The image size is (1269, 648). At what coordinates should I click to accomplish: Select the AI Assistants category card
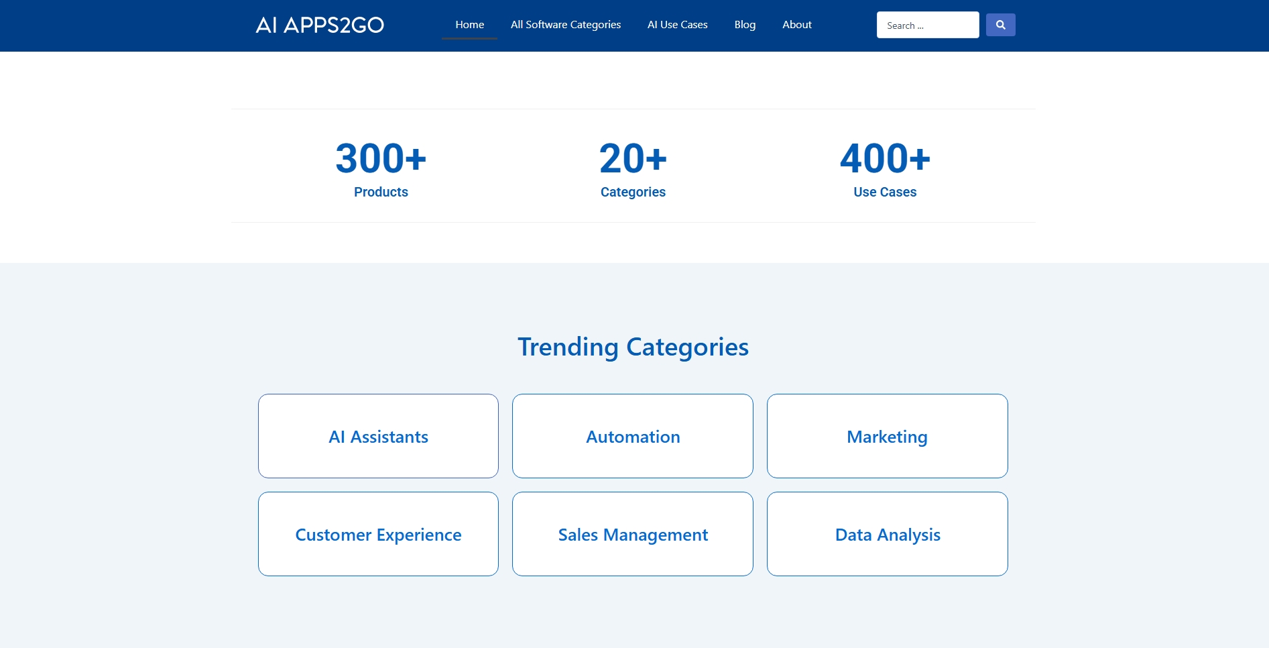pos(378,436)
